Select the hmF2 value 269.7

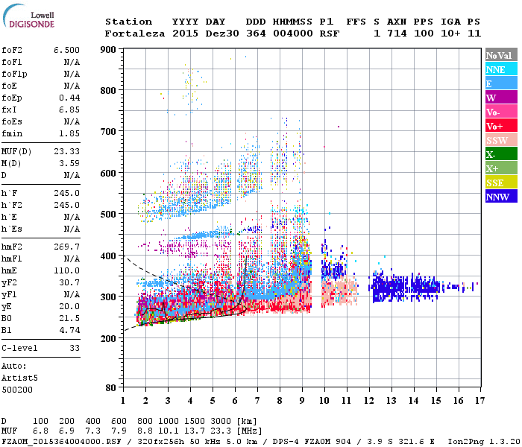click(67, 247)
